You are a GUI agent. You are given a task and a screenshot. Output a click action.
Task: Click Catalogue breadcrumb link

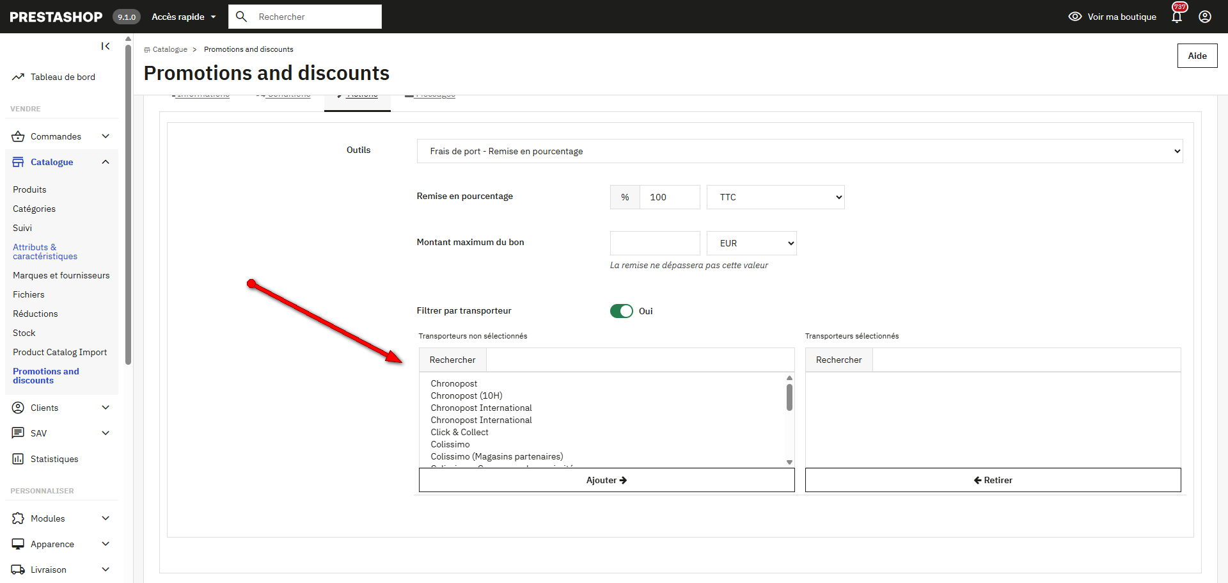point(169,49)
